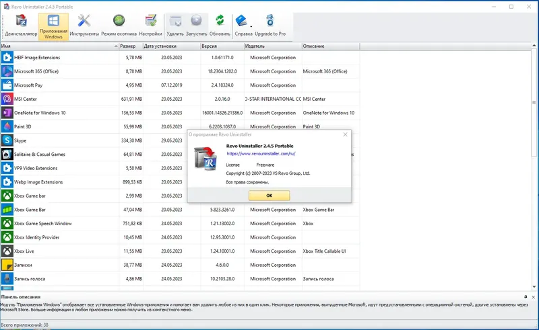Click Записки size 38,77 MB
Image resolution: width=539 pixels, height=330 pixels.
click(133, 265)
